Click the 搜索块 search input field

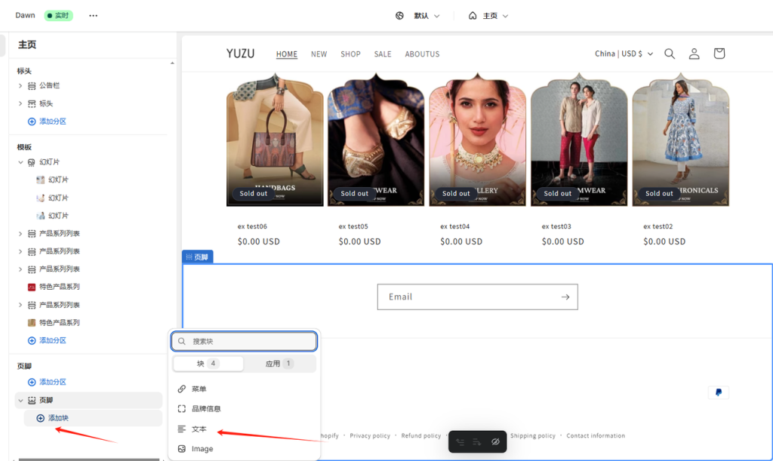pyautogui.click(x=244, y=341)
